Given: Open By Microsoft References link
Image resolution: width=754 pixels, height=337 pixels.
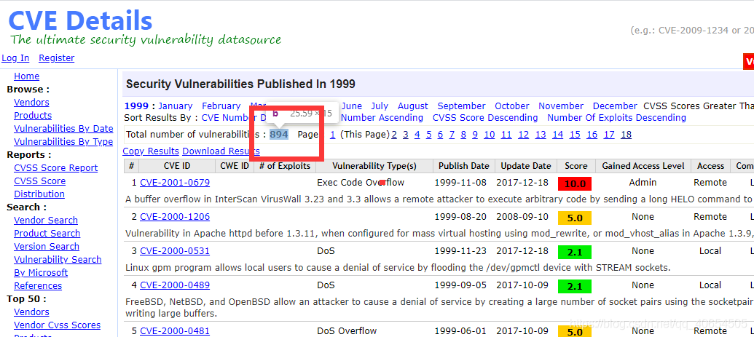Looking at the screenshot, I should pyautogui.click(x=41, y=279).
